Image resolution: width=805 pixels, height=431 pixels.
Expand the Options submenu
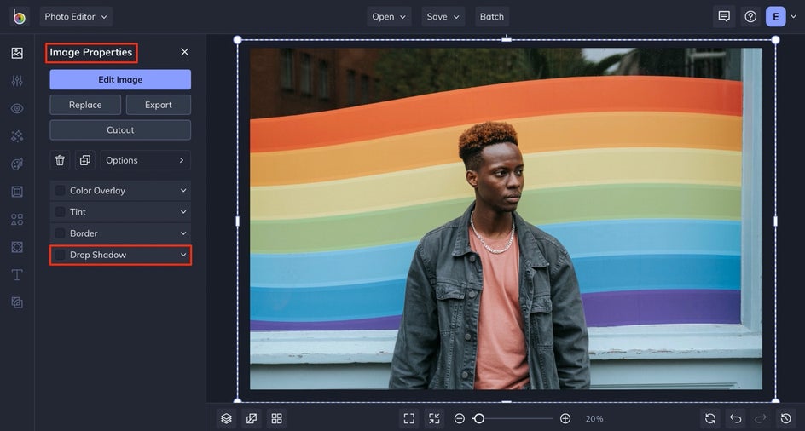tap(145, 160)
